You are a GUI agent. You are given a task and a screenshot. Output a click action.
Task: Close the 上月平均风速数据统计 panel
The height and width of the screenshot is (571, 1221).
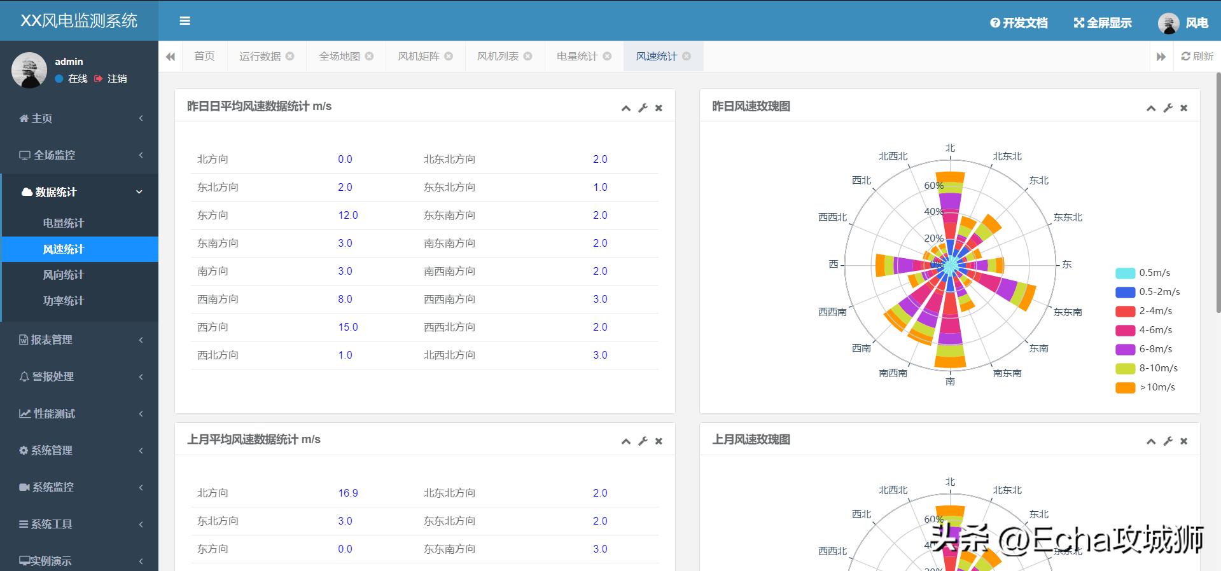659,441
